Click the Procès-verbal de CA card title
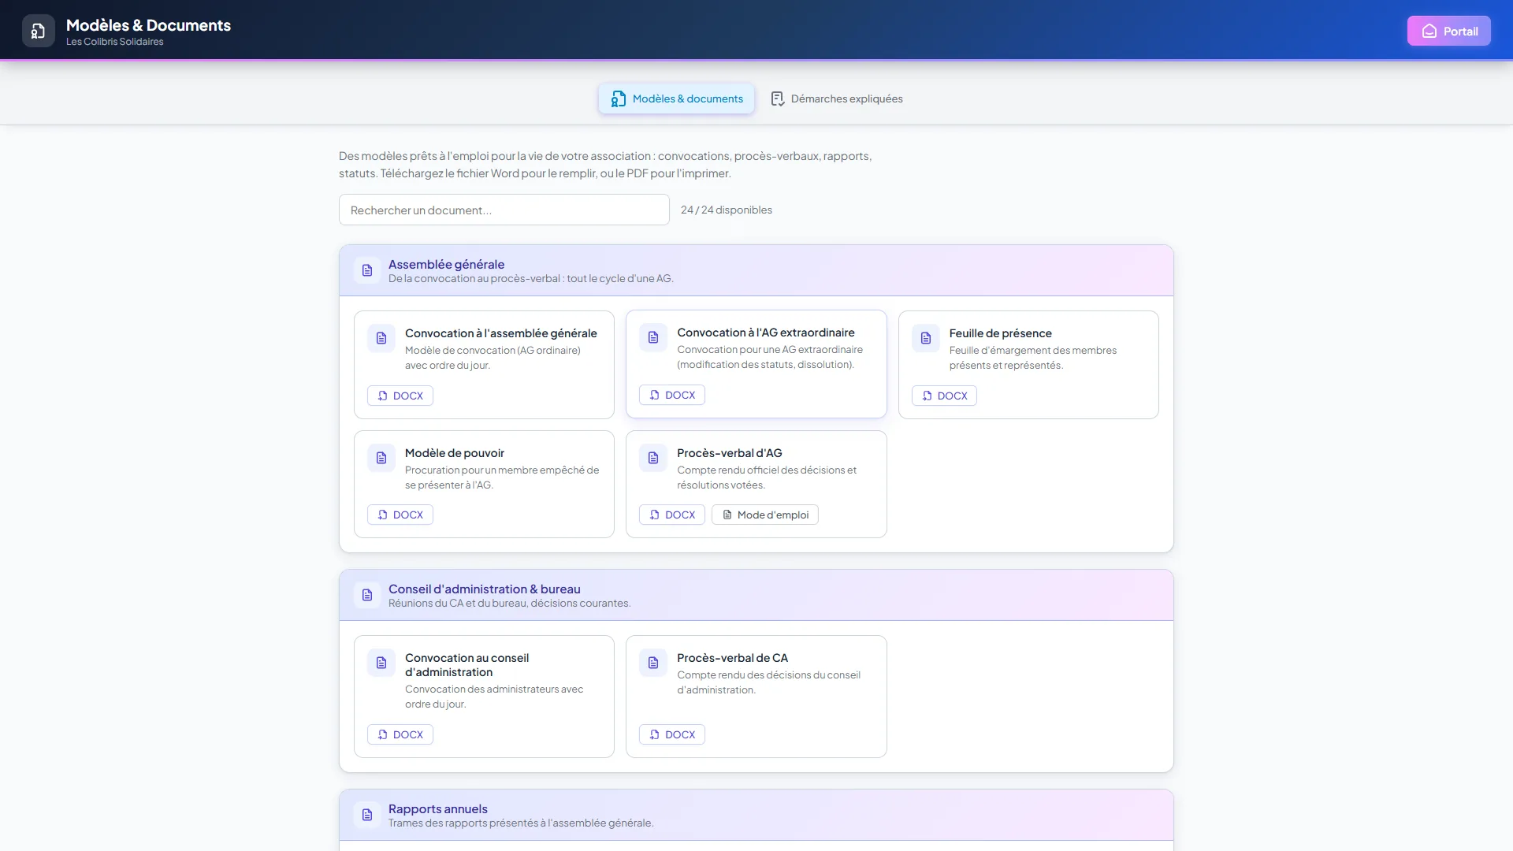The width and height of the screenshot is (1513, 851). pyautogui.click(x=732, y=658)
